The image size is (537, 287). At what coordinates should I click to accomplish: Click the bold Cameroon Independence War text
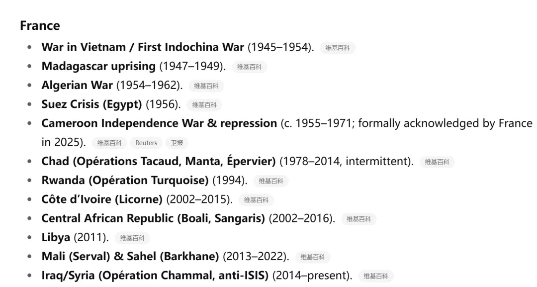coord(159,123)
